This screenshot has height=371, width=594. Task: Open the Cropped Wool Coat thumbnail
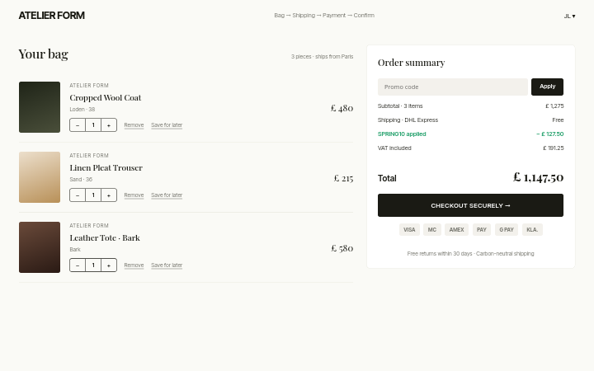tap(40, 107)
